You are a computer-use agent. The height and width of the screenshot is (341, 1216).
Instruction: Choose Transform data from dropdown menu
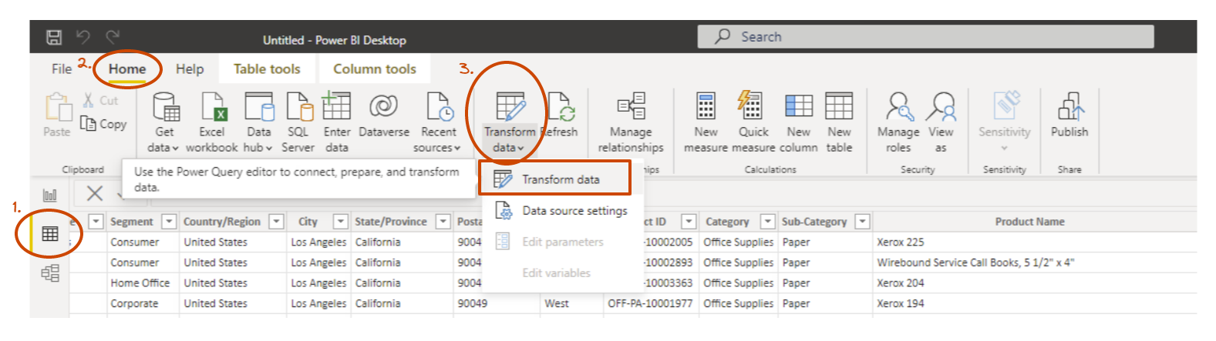click(x=560, y=179)
